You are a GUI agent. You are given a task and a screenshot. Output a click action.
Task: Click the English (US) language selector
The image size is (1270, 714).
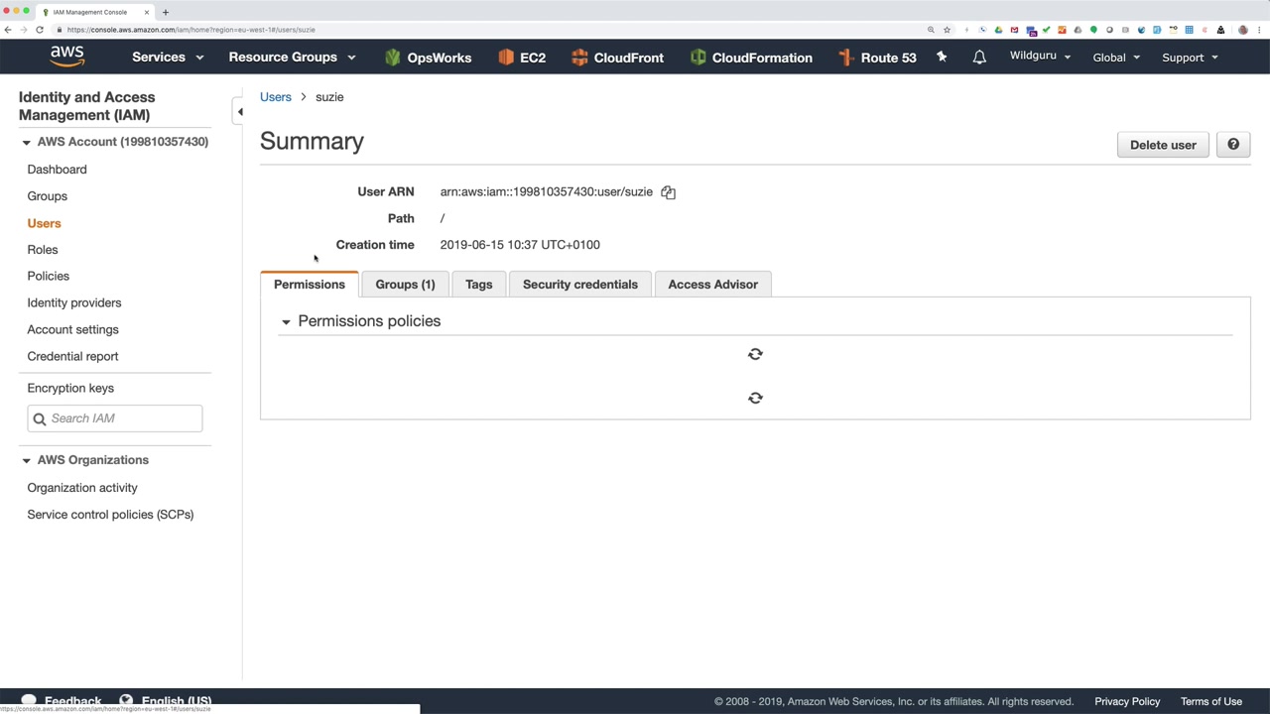(166, 701)
